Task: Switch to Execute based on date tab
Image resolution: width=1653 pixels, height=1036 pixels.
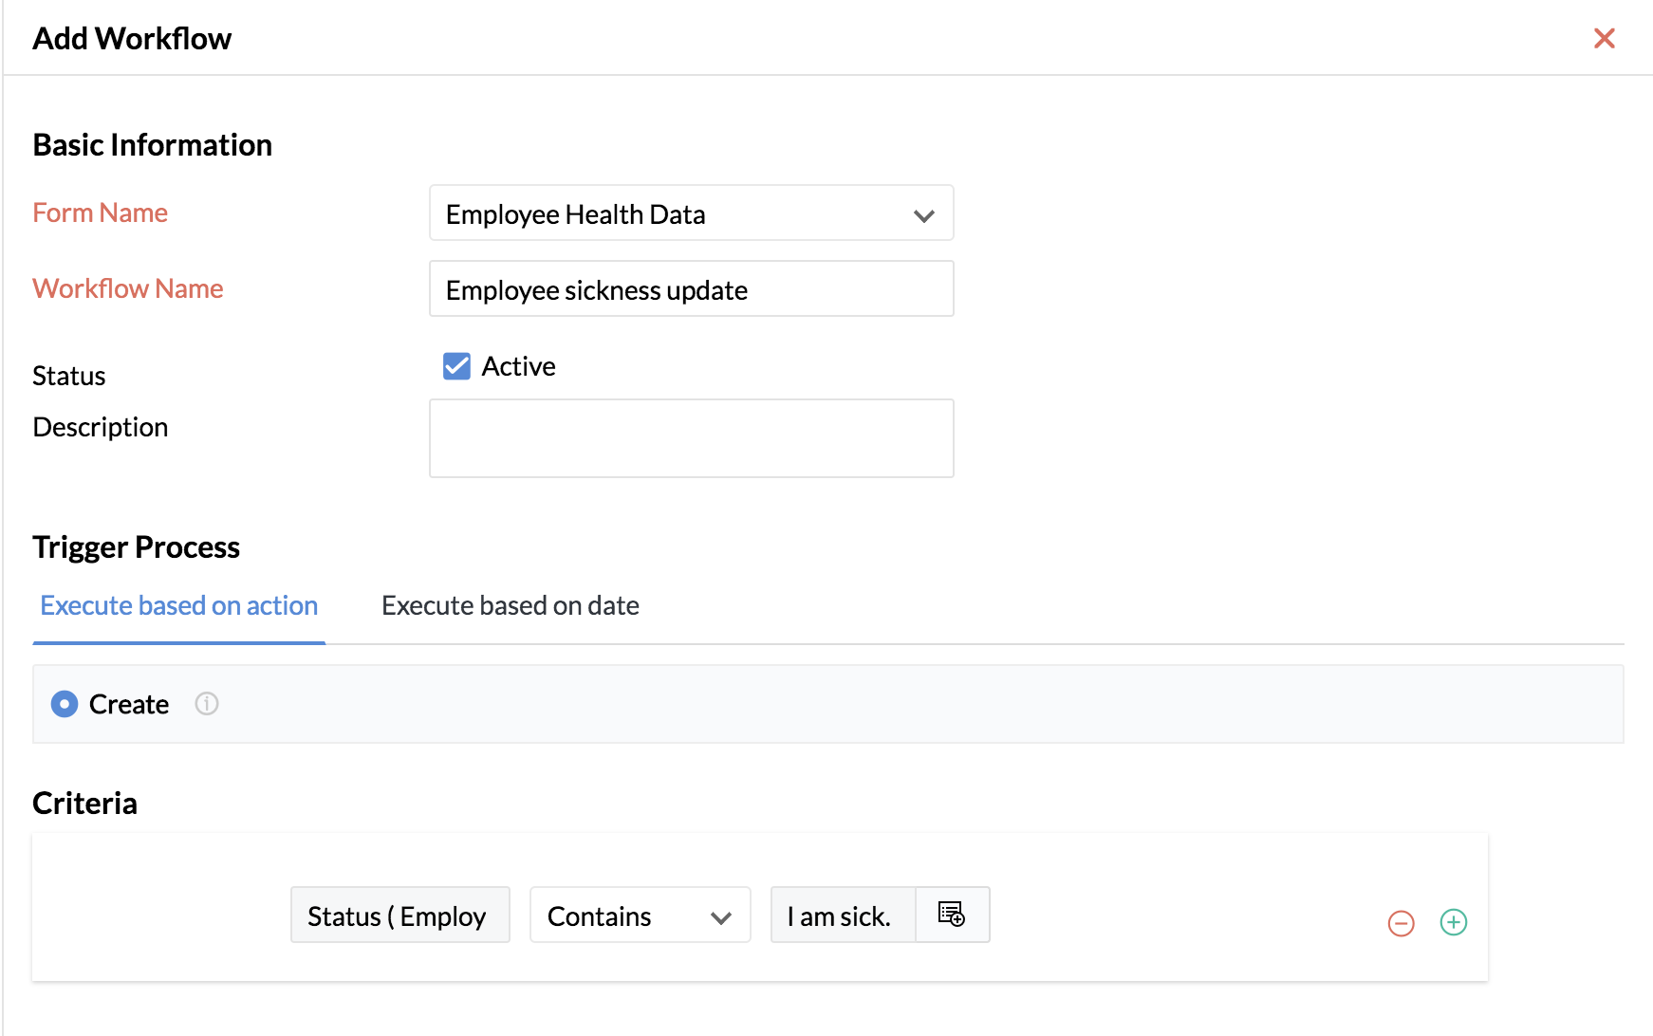Action: tap(510, 605)
